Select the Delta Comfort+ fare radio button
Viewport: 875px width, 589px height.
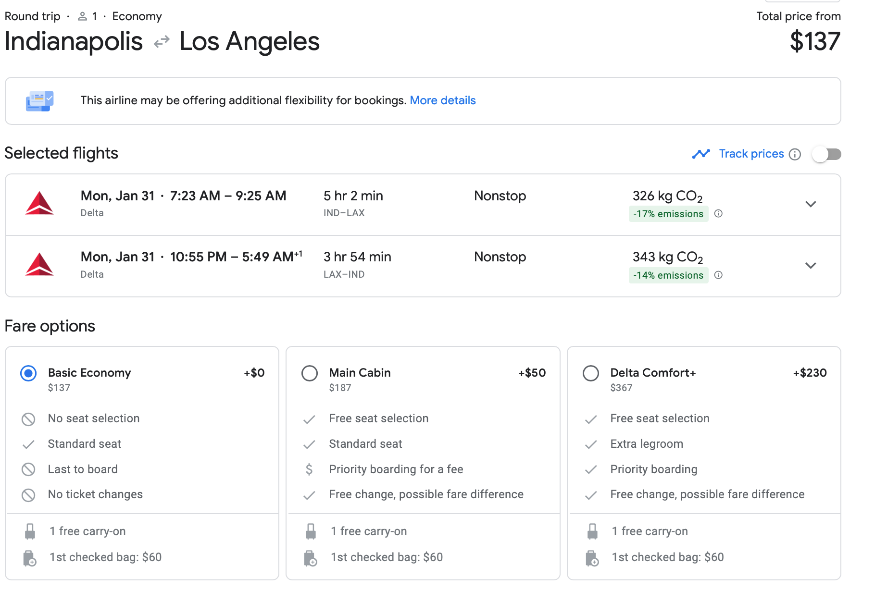(x=591, y=373)
